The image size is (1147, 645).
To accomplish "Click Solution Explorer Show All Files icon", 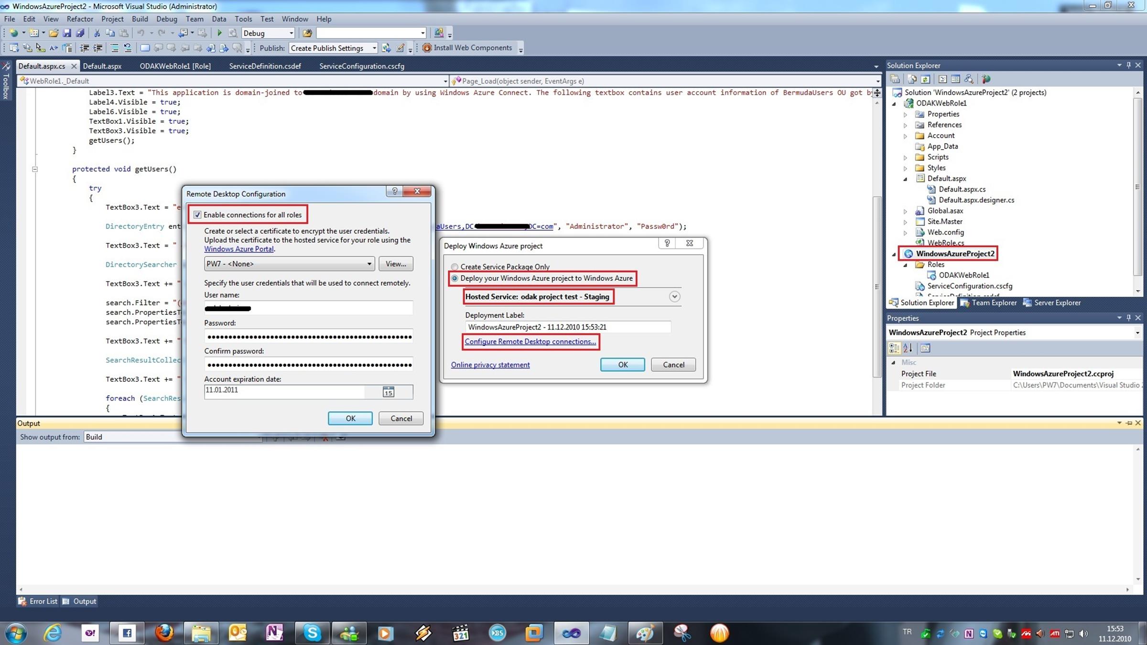I will 912,79.
